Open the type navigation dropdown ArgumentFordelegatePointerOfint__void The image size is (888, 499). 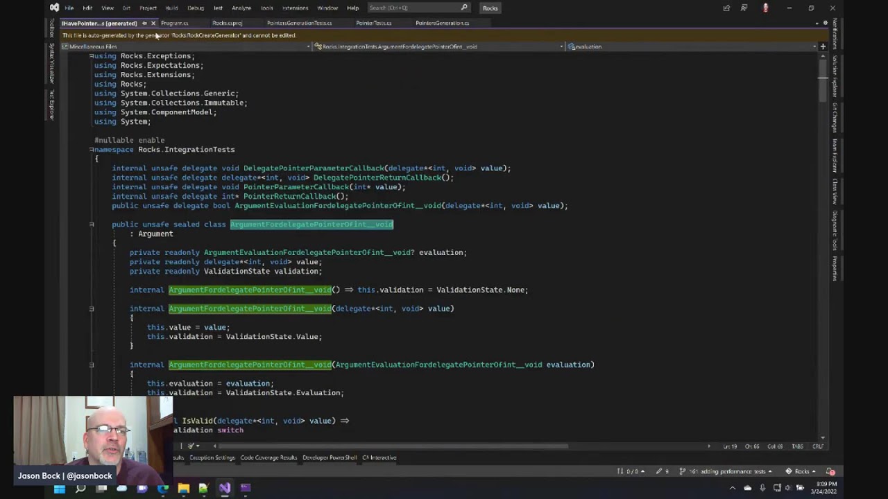pyautogui.click(x=439, y=46)
